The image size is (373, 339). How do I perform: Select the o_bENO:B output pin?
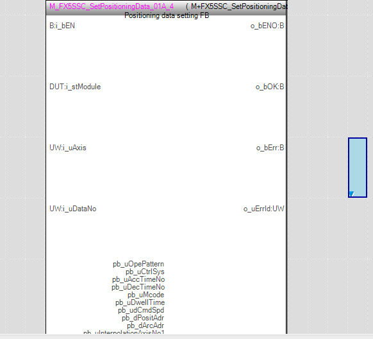tap(267, 26)
